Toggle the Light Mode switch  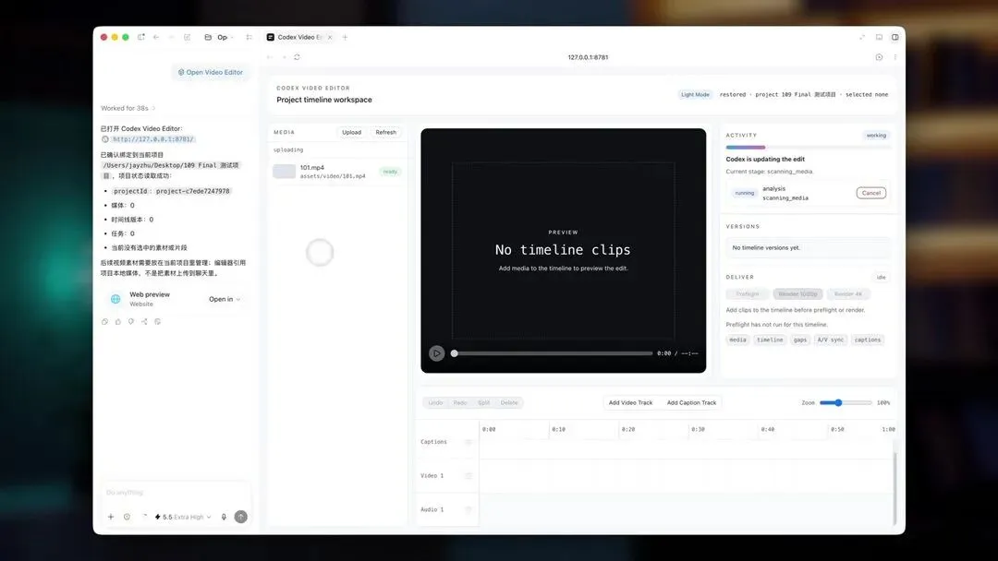click(695, 95)
